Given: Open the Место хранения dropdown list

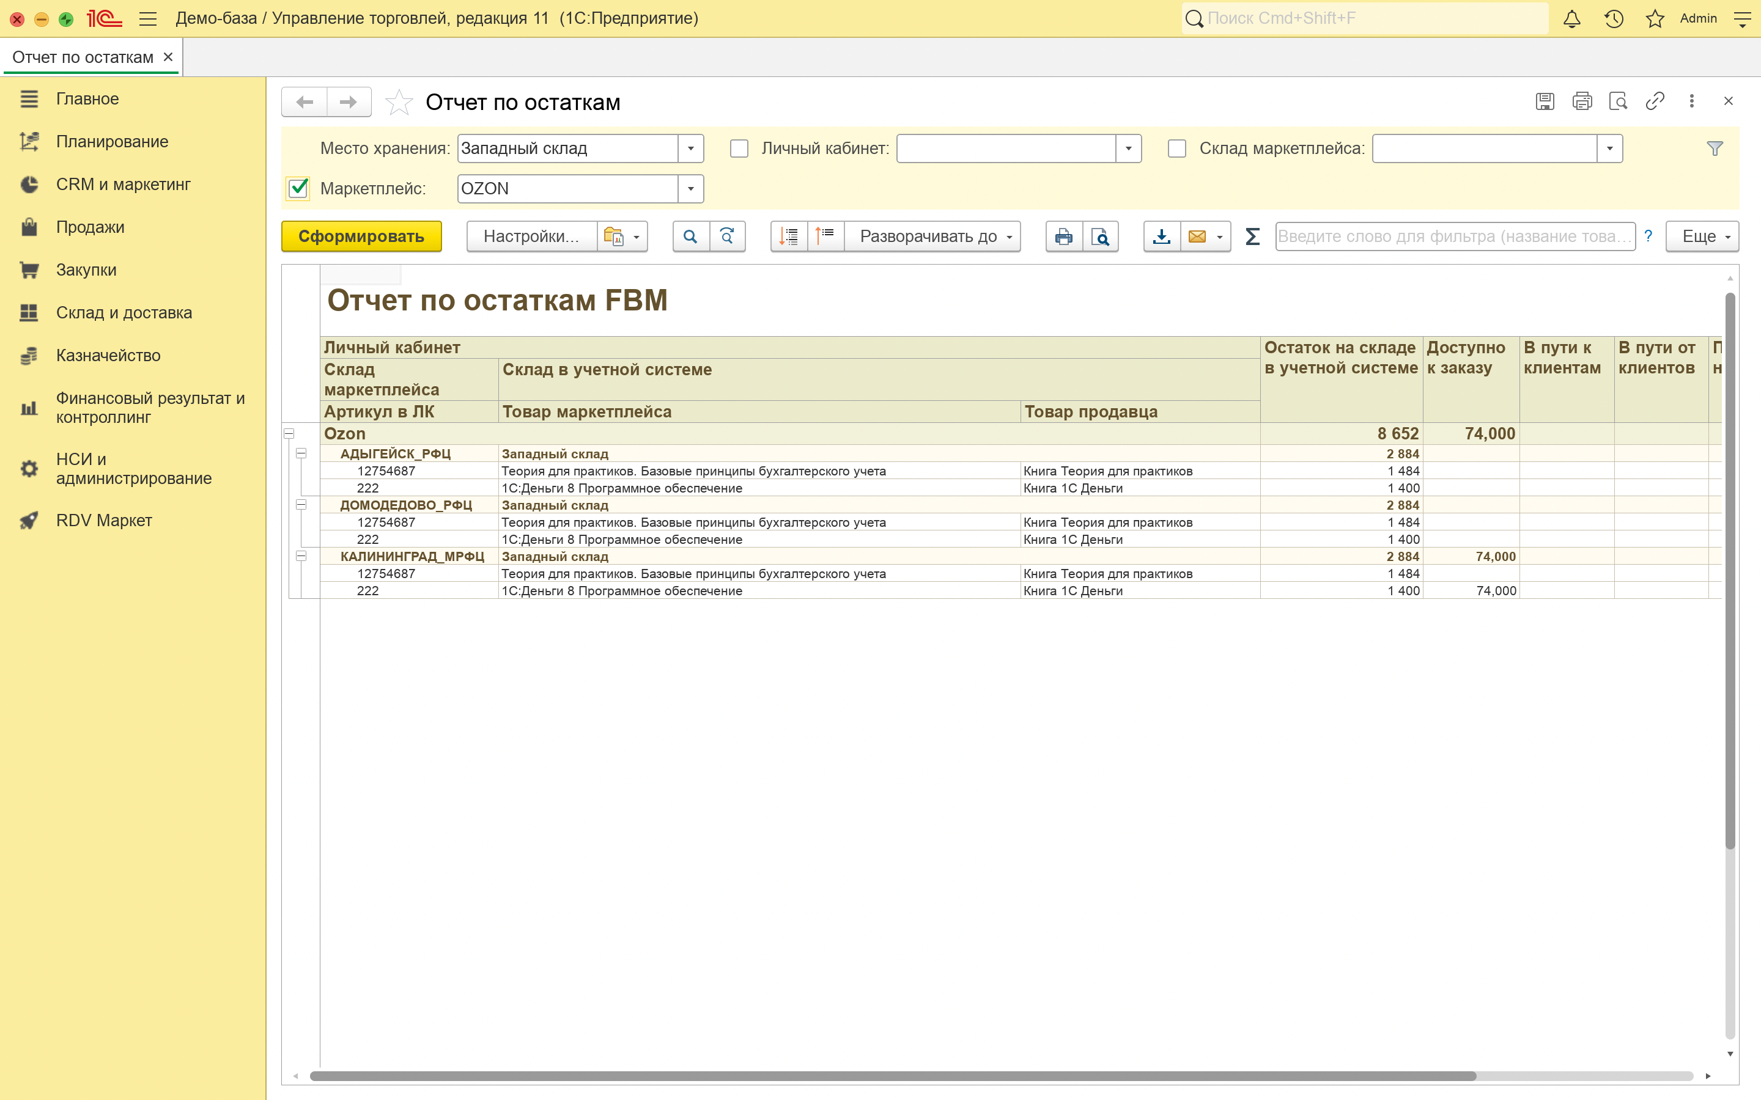Looking at the screenshot, I should click(x=690, y=148).
